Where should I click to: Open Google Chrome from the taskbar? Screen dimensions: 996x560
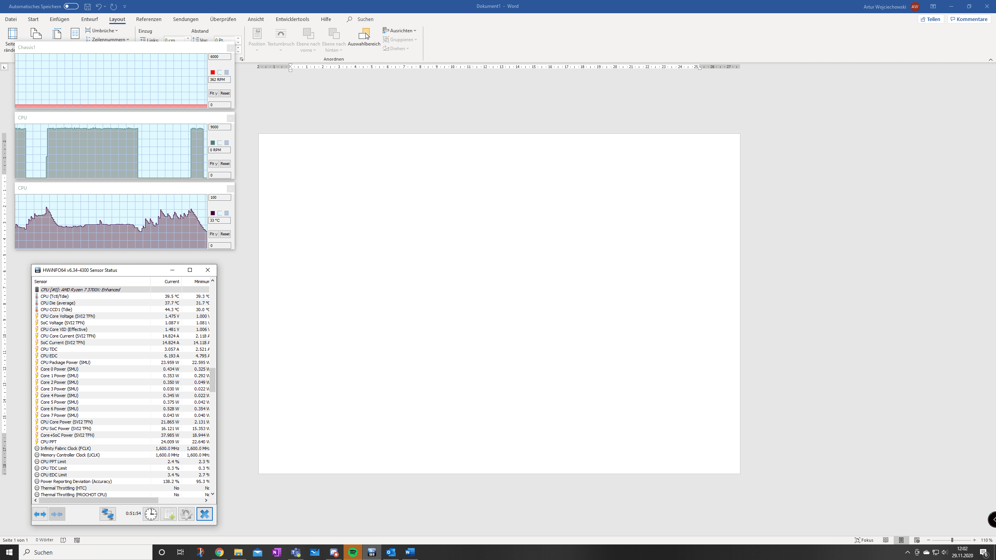[x=219, y=552]
